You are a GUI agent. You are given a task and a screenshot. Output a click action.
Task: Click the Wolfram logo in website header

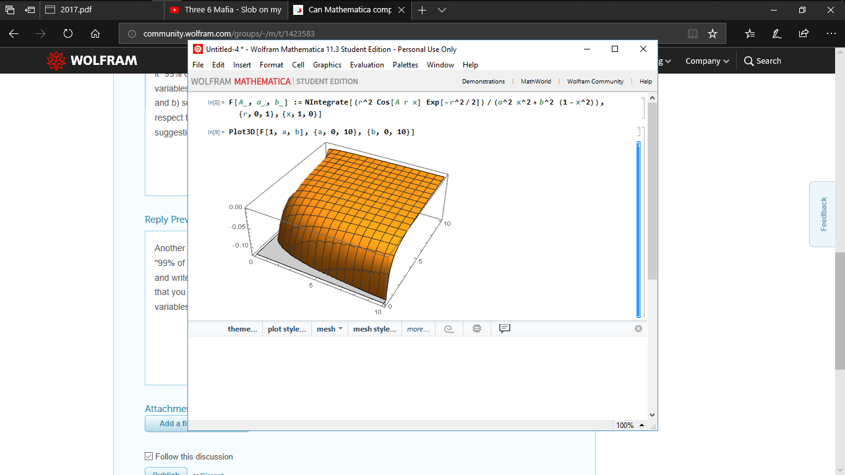click(x=92, y=61)
